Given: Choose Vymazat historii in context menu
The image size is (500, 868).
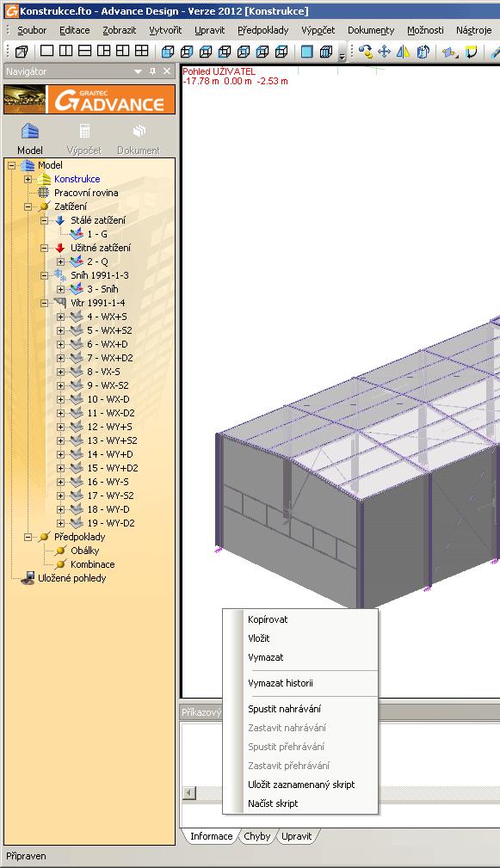Looking at the screenshot, I should [x=300, y=683].
